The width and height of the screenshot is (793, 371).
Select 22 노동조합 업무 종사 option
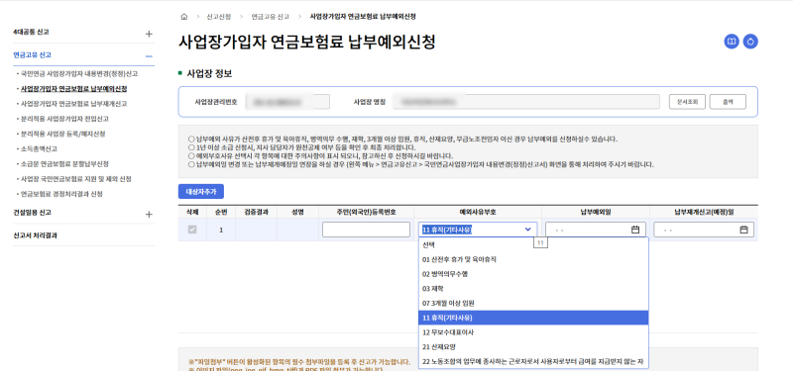pyautogui.click(x=533, y=361)
